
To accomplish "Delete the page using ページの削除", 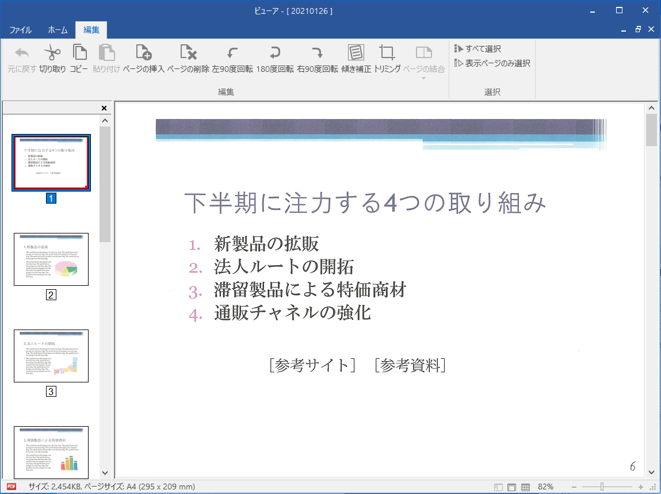I will tap(188, 58).
